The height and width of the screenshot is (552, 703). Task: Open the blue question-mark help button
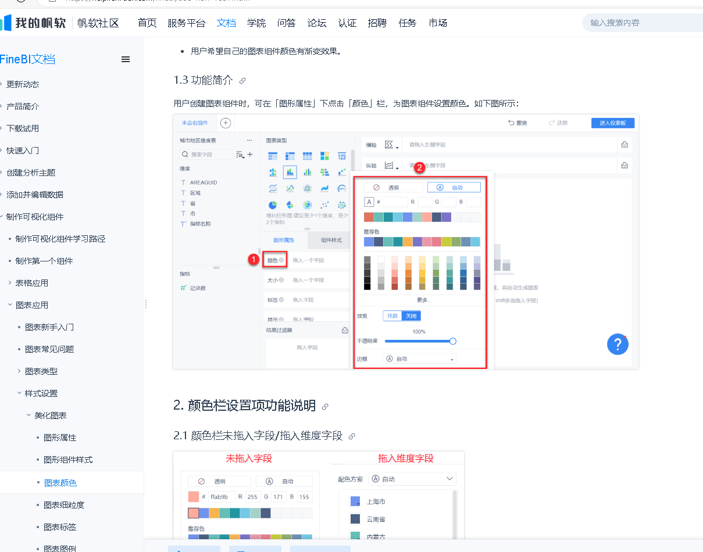coord(618,344)
